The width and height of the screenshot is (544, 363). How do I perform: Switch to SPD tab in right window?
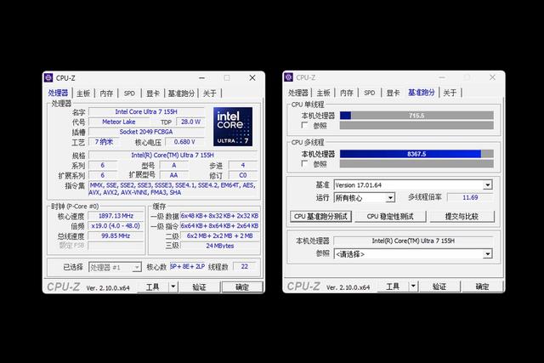[370, 93]
